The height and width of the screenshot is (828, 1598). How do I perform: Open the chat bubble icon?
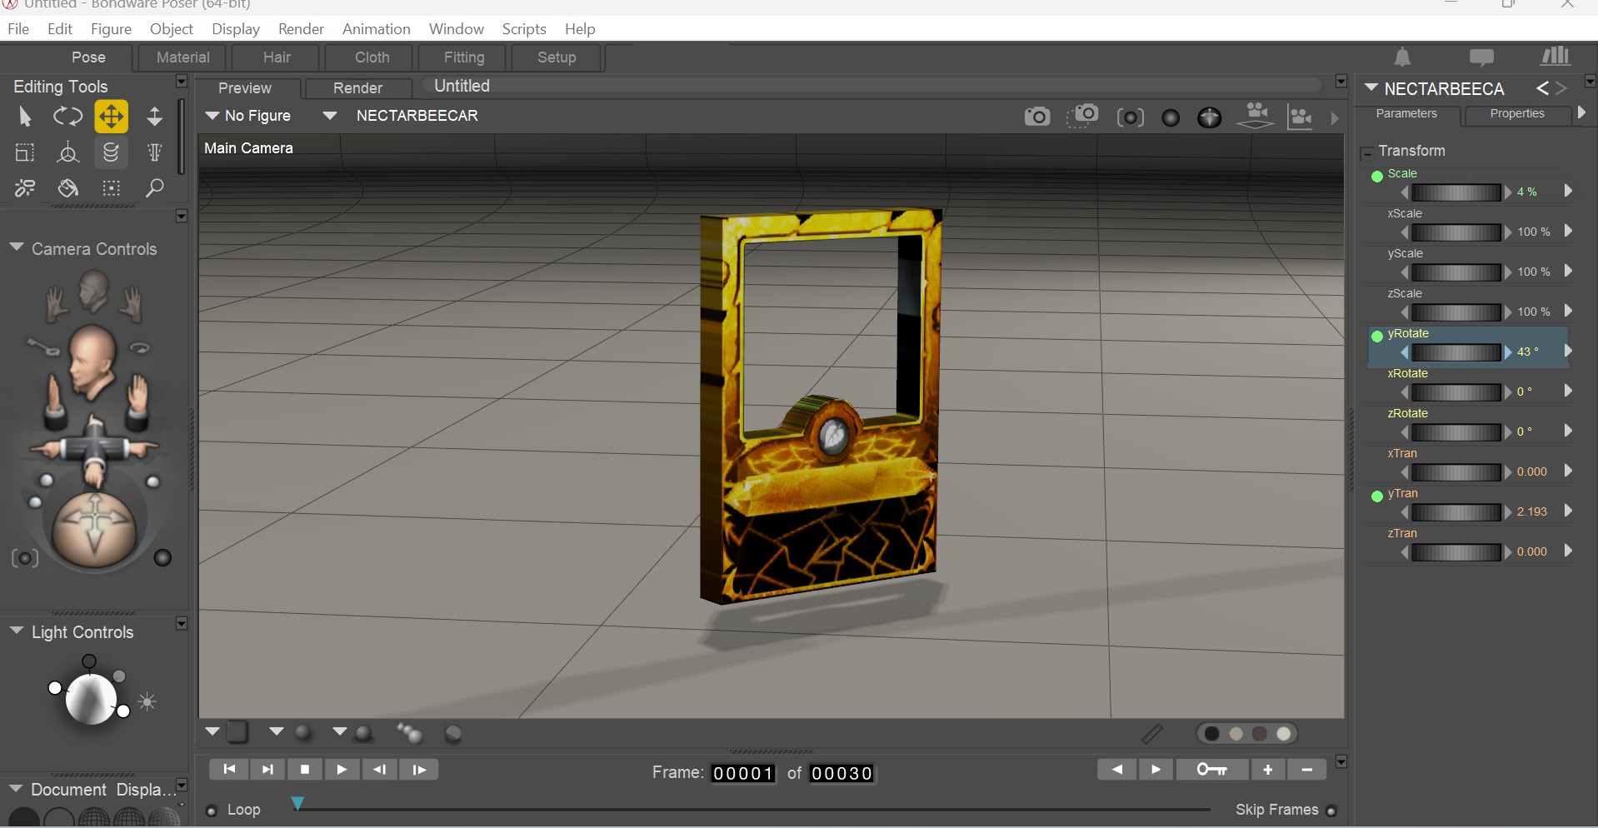tap(1481, 57)
